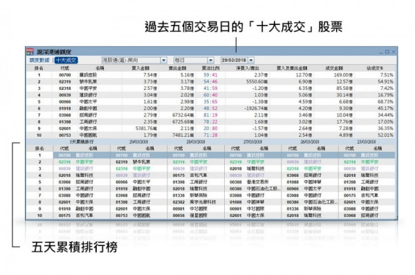
Task: Click the 淨買入/賣出 column header
Action: (x=248, y=68)
